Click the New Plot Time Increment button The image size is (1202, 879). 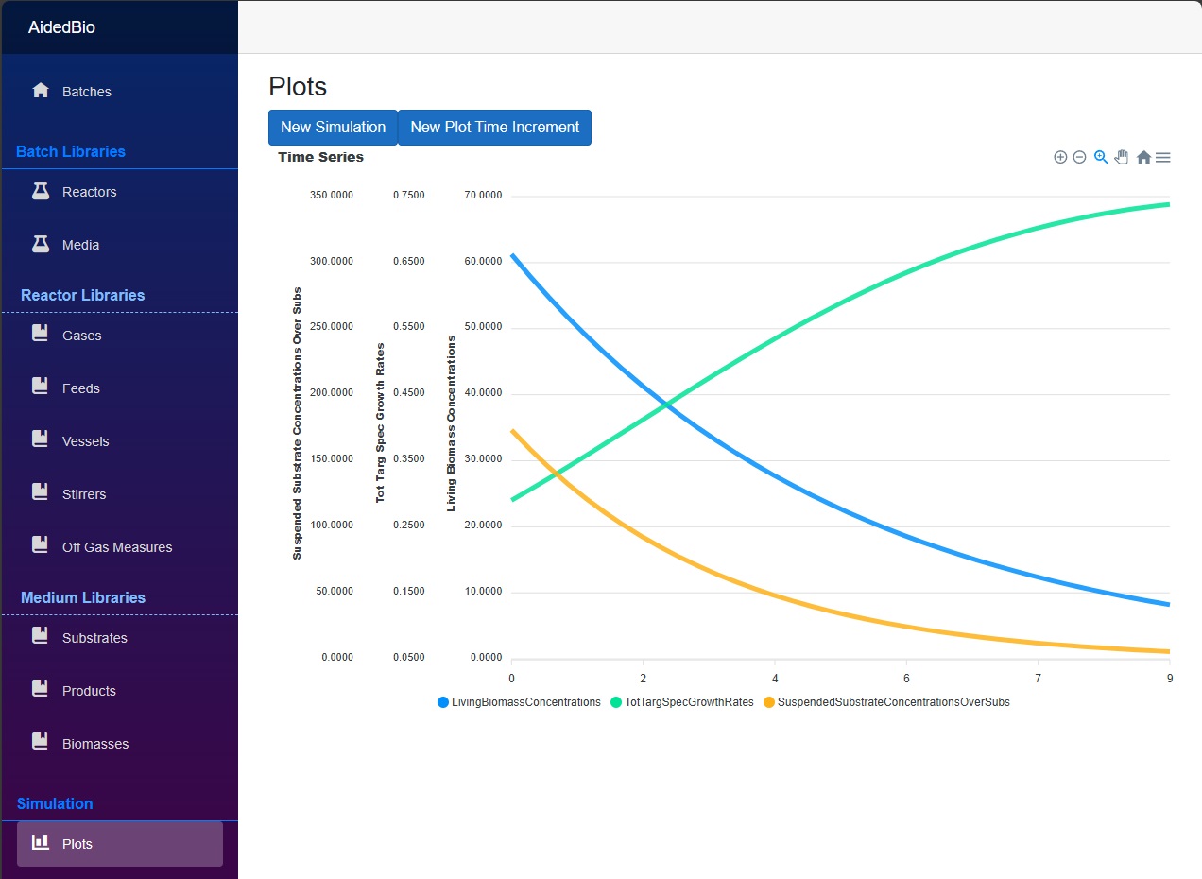[x=494, y=128]
